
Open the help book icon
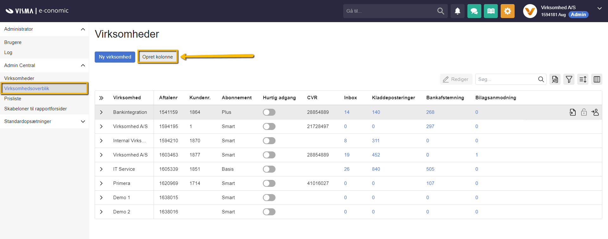click(491, 11)
